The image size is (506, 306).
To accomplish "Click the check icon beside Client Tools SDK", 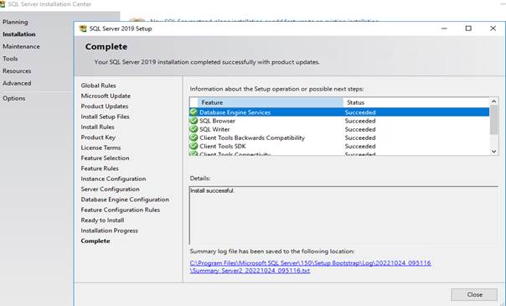I will [194, 146].
